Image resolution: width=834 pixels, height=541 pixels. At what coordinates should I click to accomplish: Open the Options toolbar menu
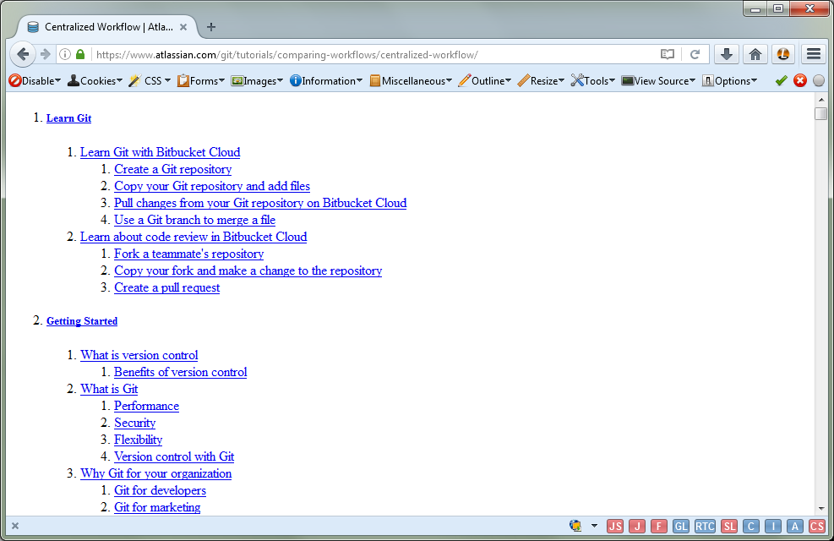pos(728,81)
